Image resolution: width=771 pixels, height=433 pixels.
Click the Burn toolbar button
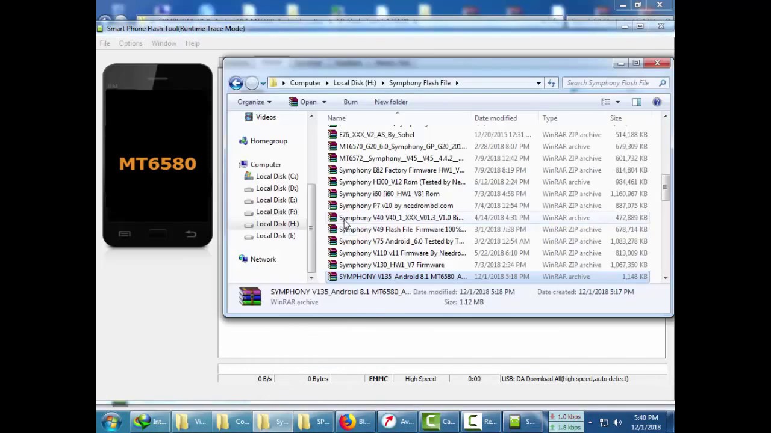point(351,102)
